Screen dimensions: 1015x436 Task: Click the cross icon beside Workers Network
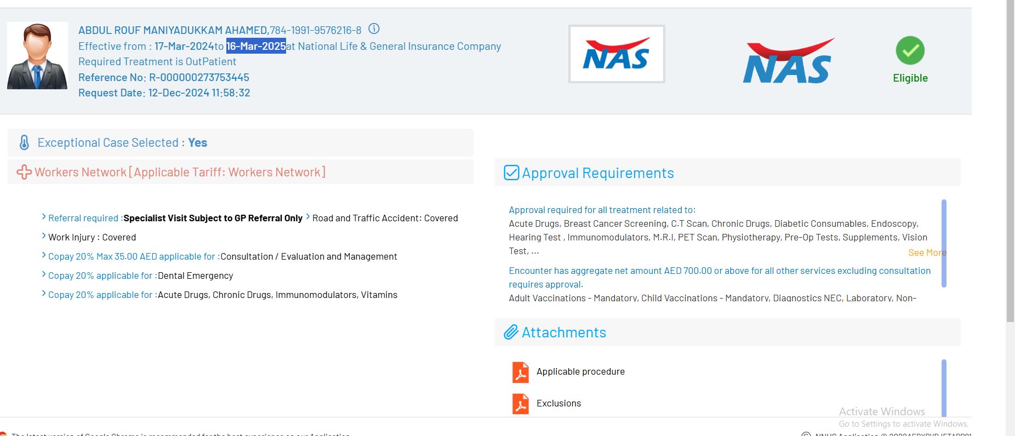24,172
